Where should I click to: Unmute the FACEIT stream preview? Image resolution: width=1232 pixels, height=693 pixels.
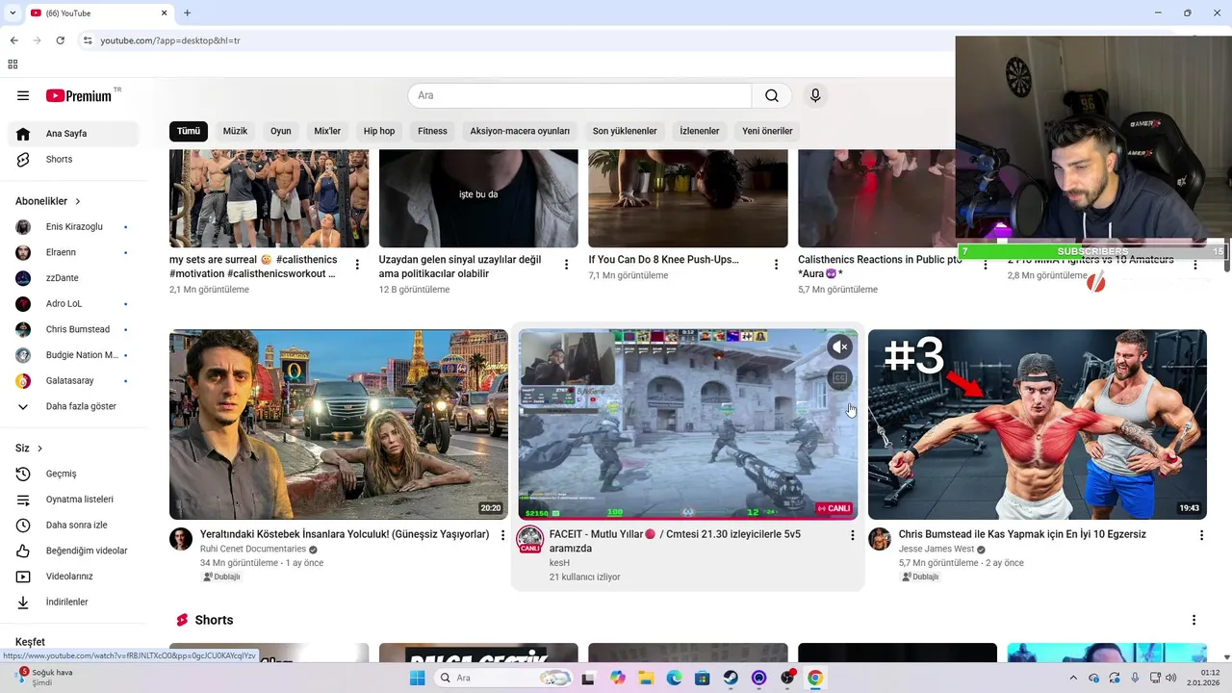[x=839, y=346]
